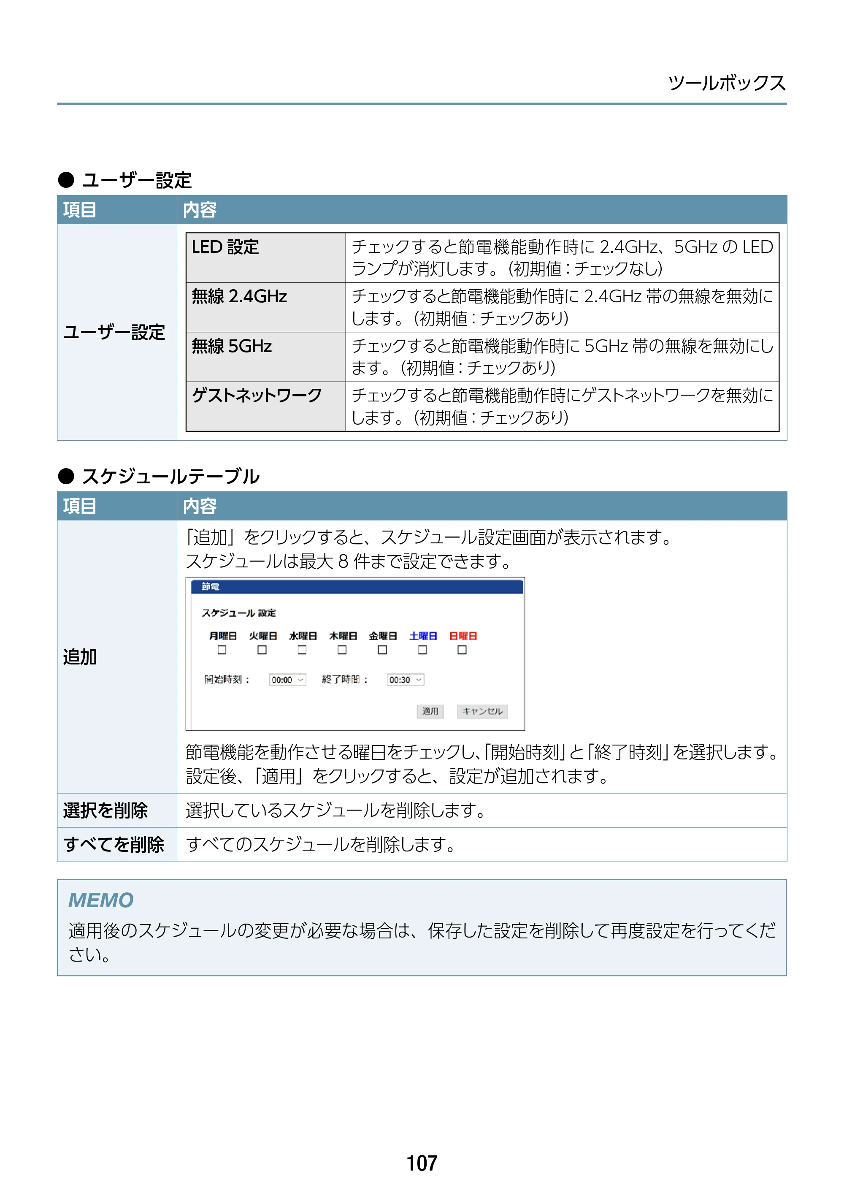Check the 日曜日 checkbox
844x1198 pixels.
[462, 650]
